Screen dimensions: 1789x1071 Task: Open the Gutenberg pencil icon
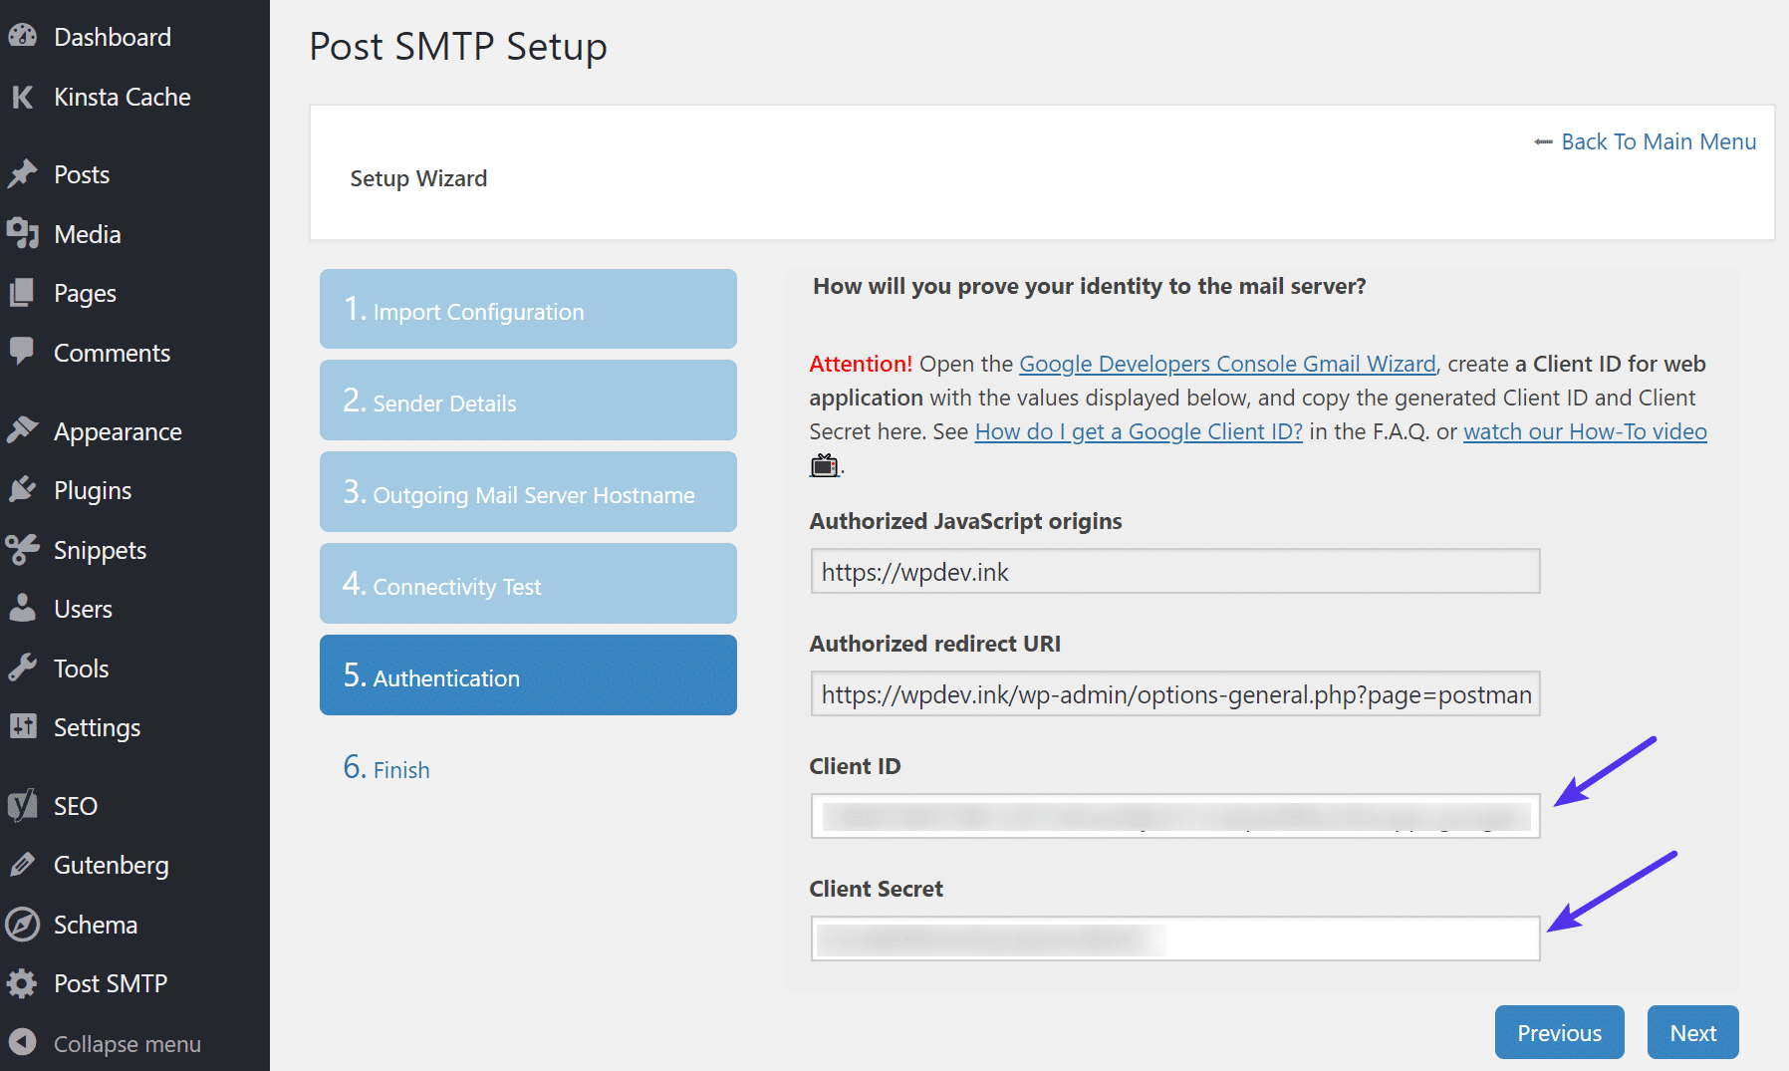point(24,865)
